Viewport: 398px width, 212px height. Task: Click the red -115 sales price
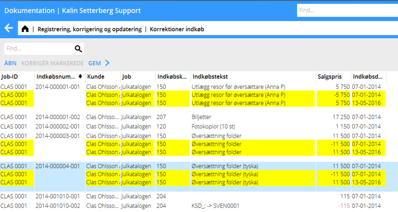click(x=344, y=206)
